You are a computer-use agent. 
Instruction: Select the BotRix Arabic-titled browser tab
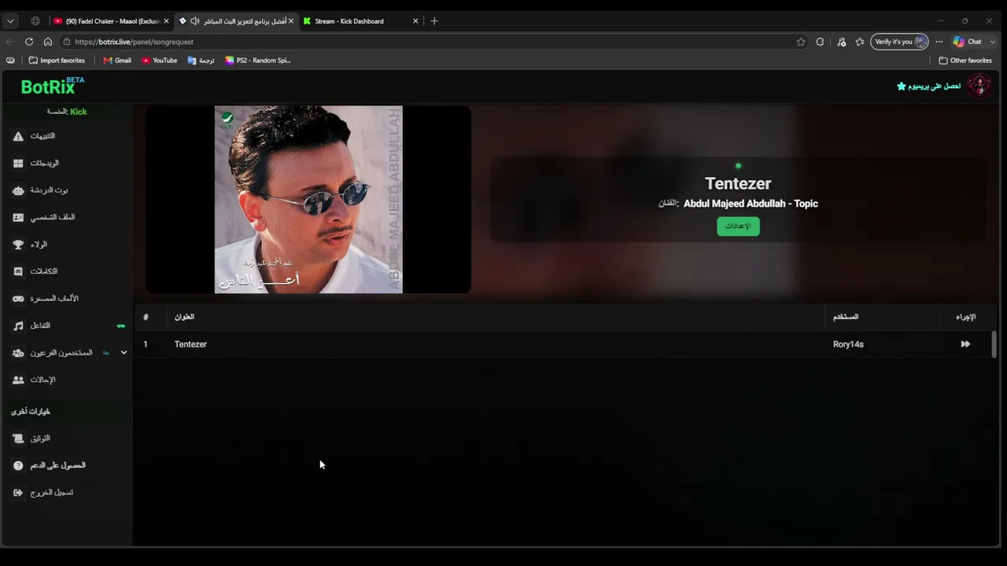point(236,21)
